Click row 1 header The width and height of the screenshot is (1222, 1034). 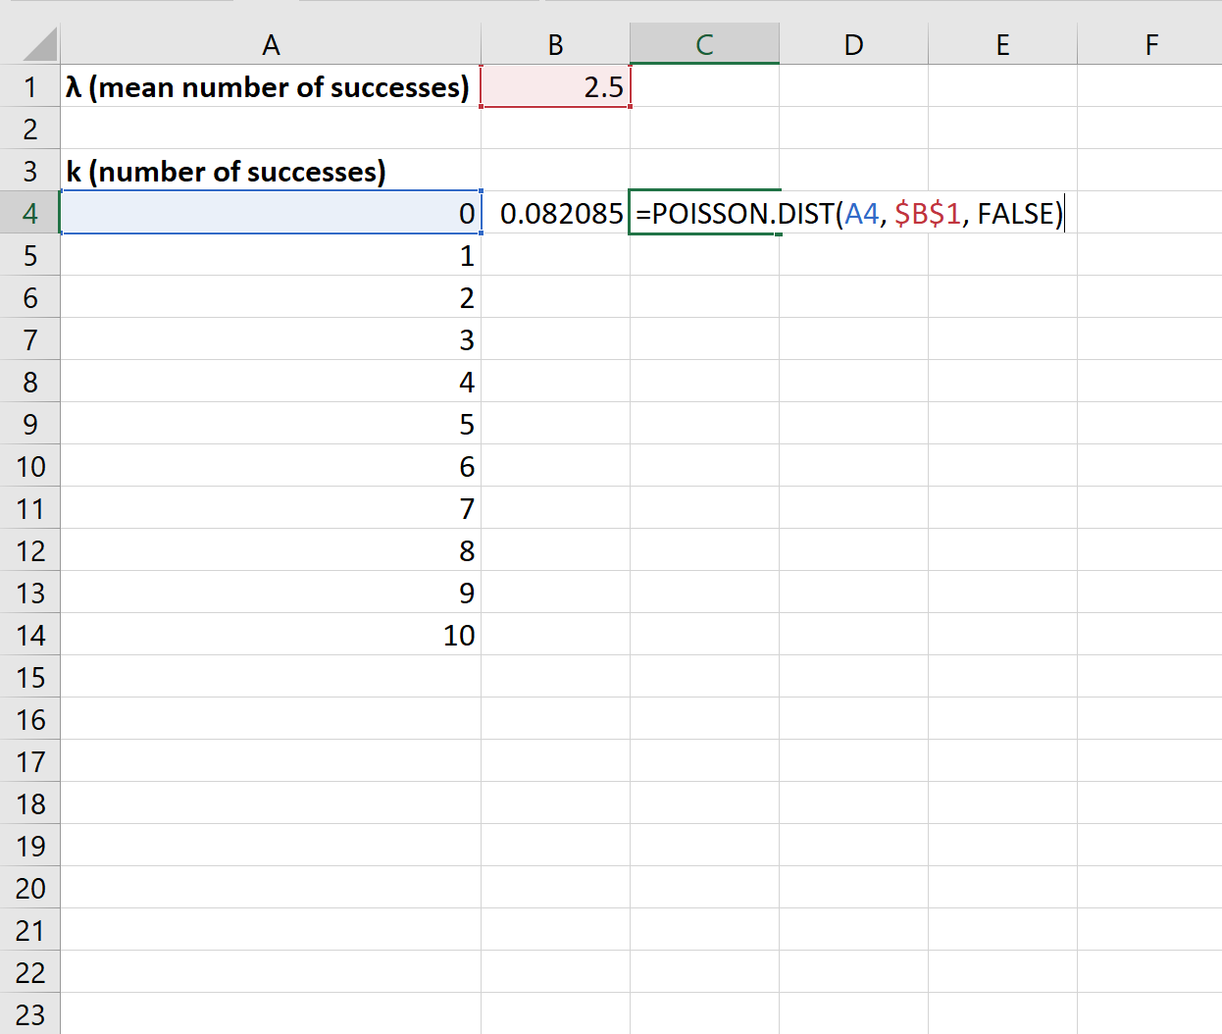tap(30, 86)
